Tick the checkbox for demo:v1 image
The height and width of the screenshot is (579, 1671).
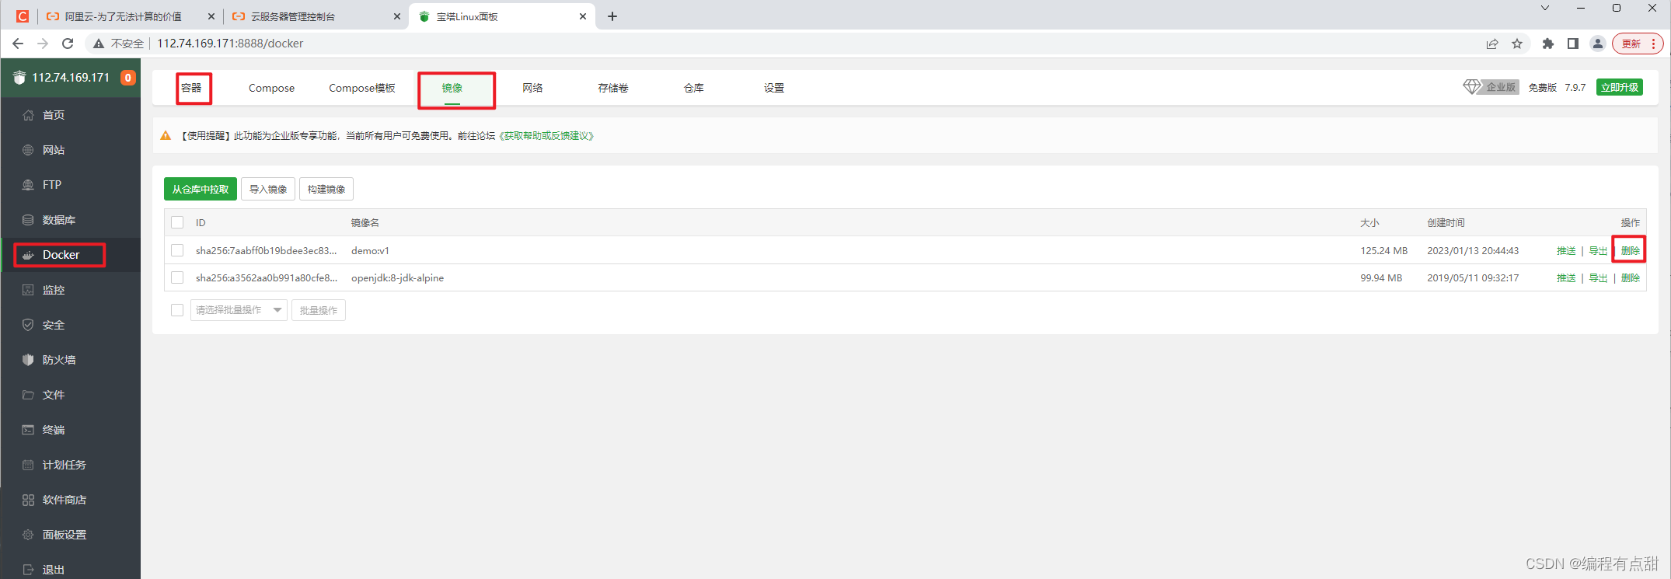[177, 250]
